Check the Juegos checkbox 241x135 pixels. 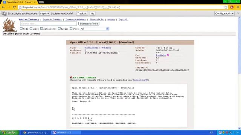click(59, 28)
